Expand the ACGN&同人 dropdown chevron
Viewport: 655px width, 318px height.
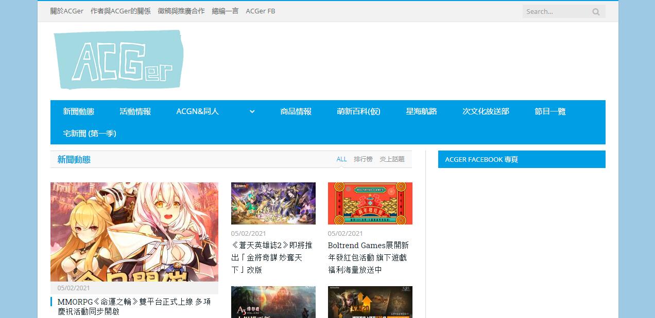pyautogui.click(x=252, y=111)
